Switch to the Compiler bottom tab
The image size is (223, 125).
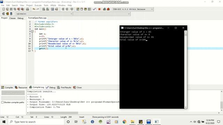coord(7,87)
